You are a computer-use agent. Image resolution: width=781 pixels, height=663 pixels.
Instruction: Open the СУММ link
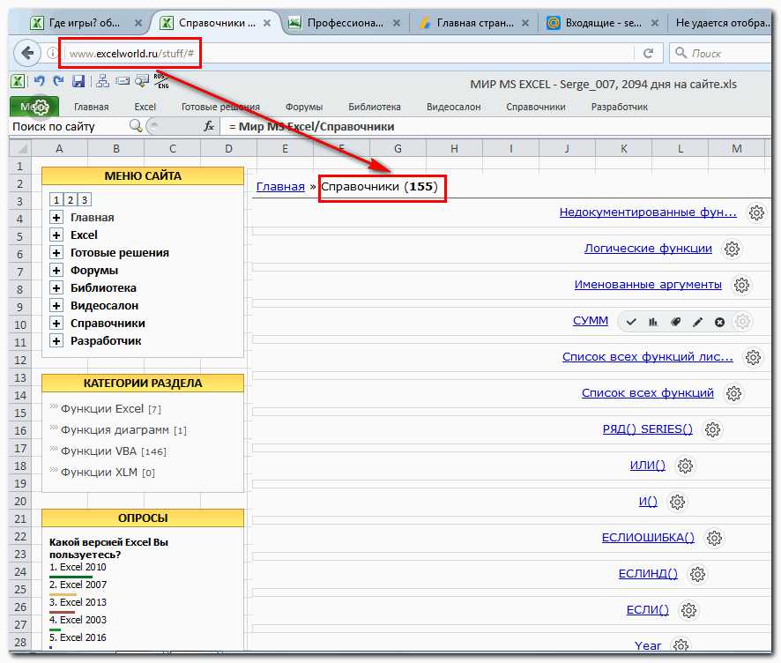591,321
